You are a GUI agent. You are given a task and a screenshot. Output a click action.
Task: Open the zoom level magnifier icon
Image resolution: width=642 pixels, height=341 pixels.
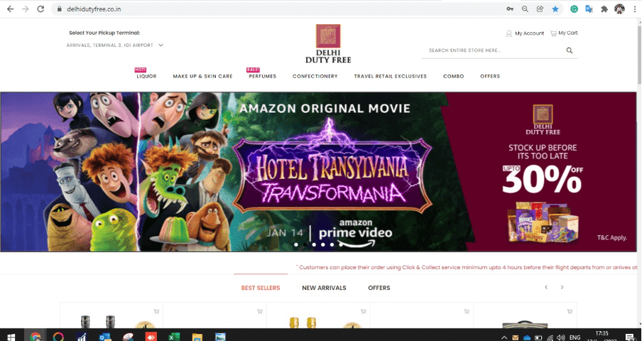(x=525, y=9)
